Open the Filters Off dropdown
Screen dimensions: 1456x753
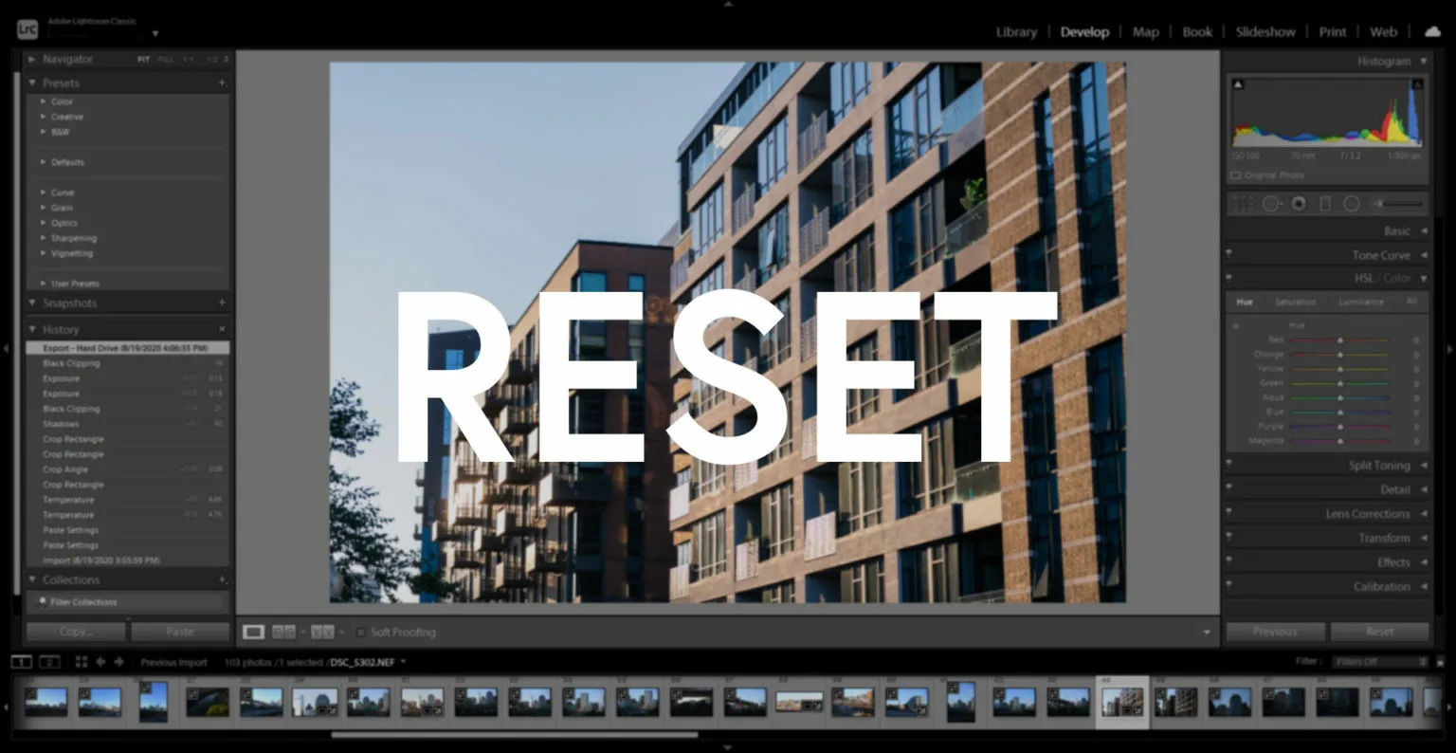pos(1379,662)
